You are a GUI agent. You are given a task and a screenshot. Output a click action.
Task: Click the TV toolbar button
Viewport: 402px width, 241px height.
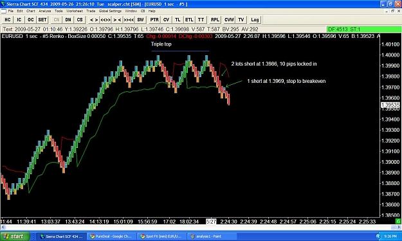point(241,20)
